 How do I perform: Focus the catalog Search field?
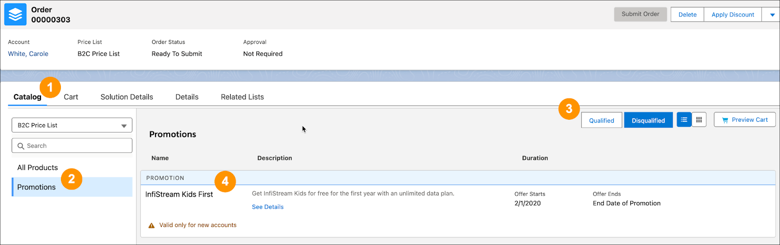pyautogui.click(x=72, y=146)
